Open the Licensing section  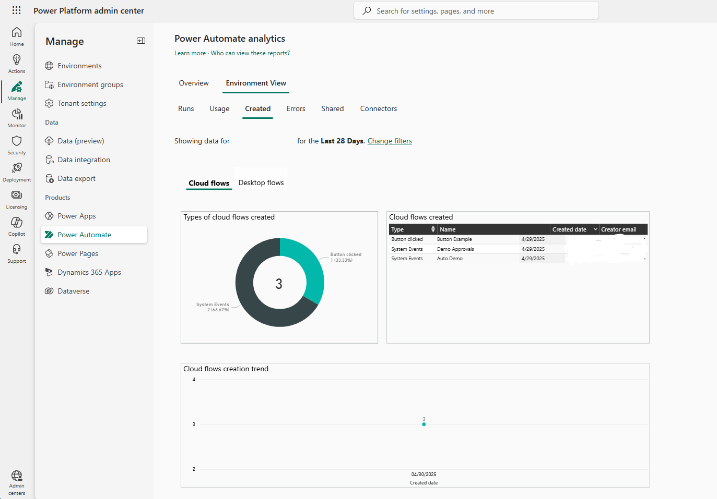click(16, 198)
